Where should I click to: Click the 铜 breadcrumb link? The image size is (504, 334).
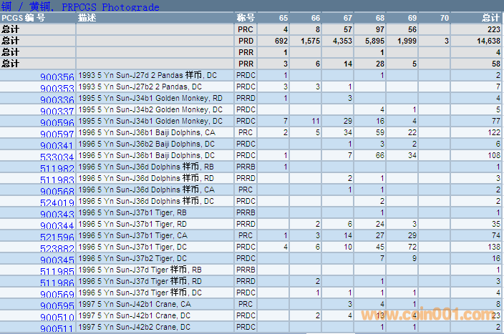5,6
